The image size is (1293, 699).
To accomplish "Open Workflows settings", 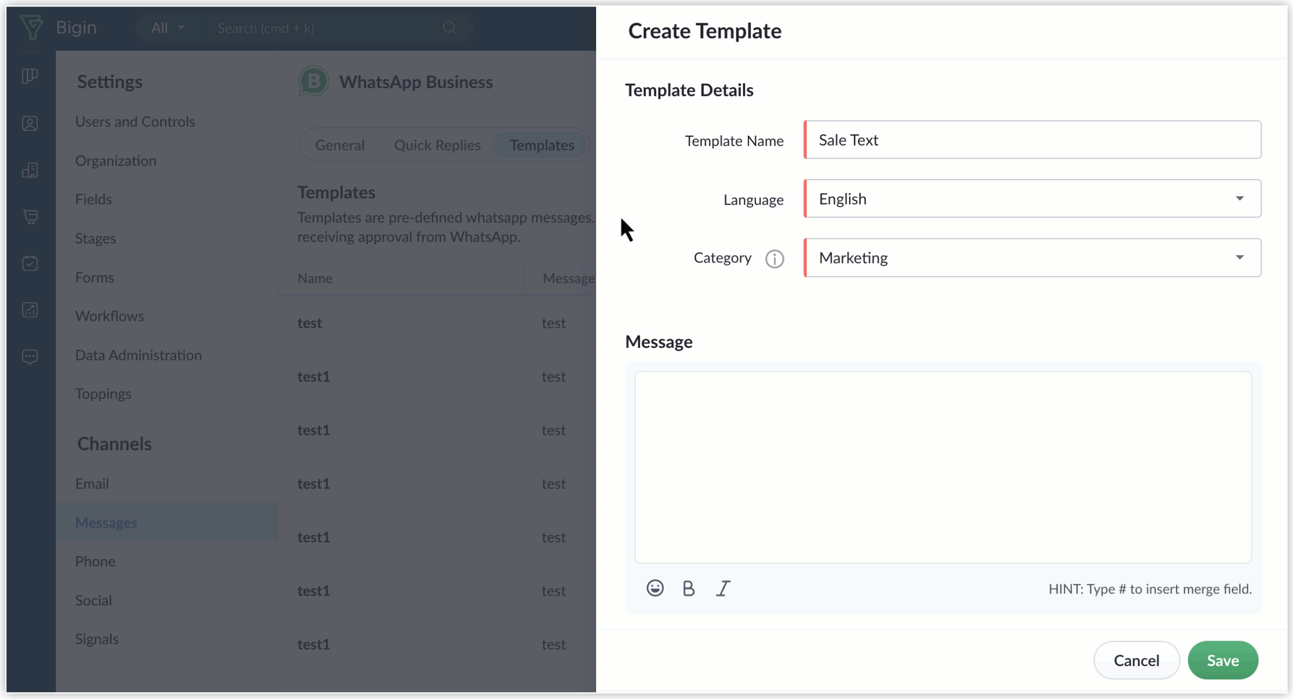I will (109, 316).
